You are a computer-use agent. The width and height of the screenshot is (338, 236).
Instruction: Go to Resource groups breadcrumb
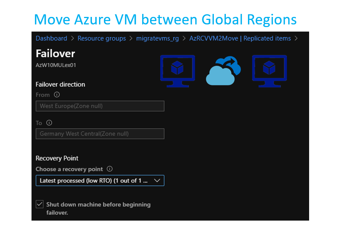102,38
